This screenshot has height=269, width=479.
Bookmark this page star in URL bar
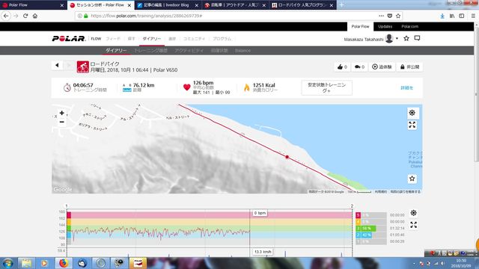[398, 16]
